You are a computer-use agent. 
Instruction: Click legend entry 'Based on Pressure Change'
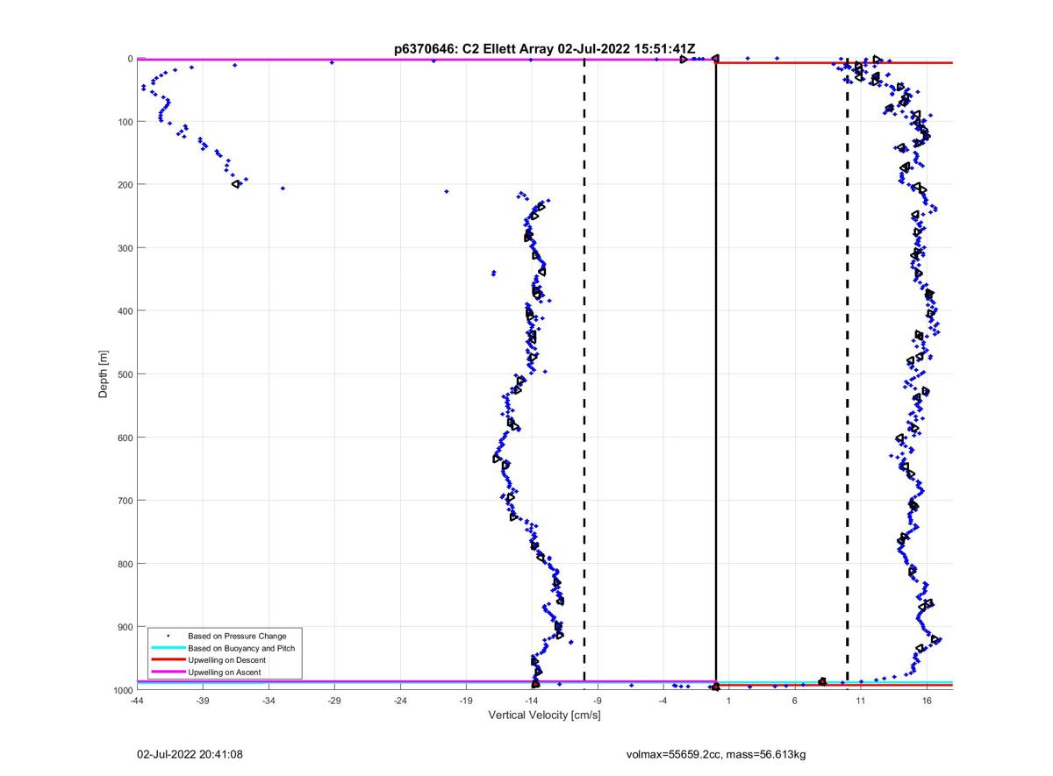(237, 636)
